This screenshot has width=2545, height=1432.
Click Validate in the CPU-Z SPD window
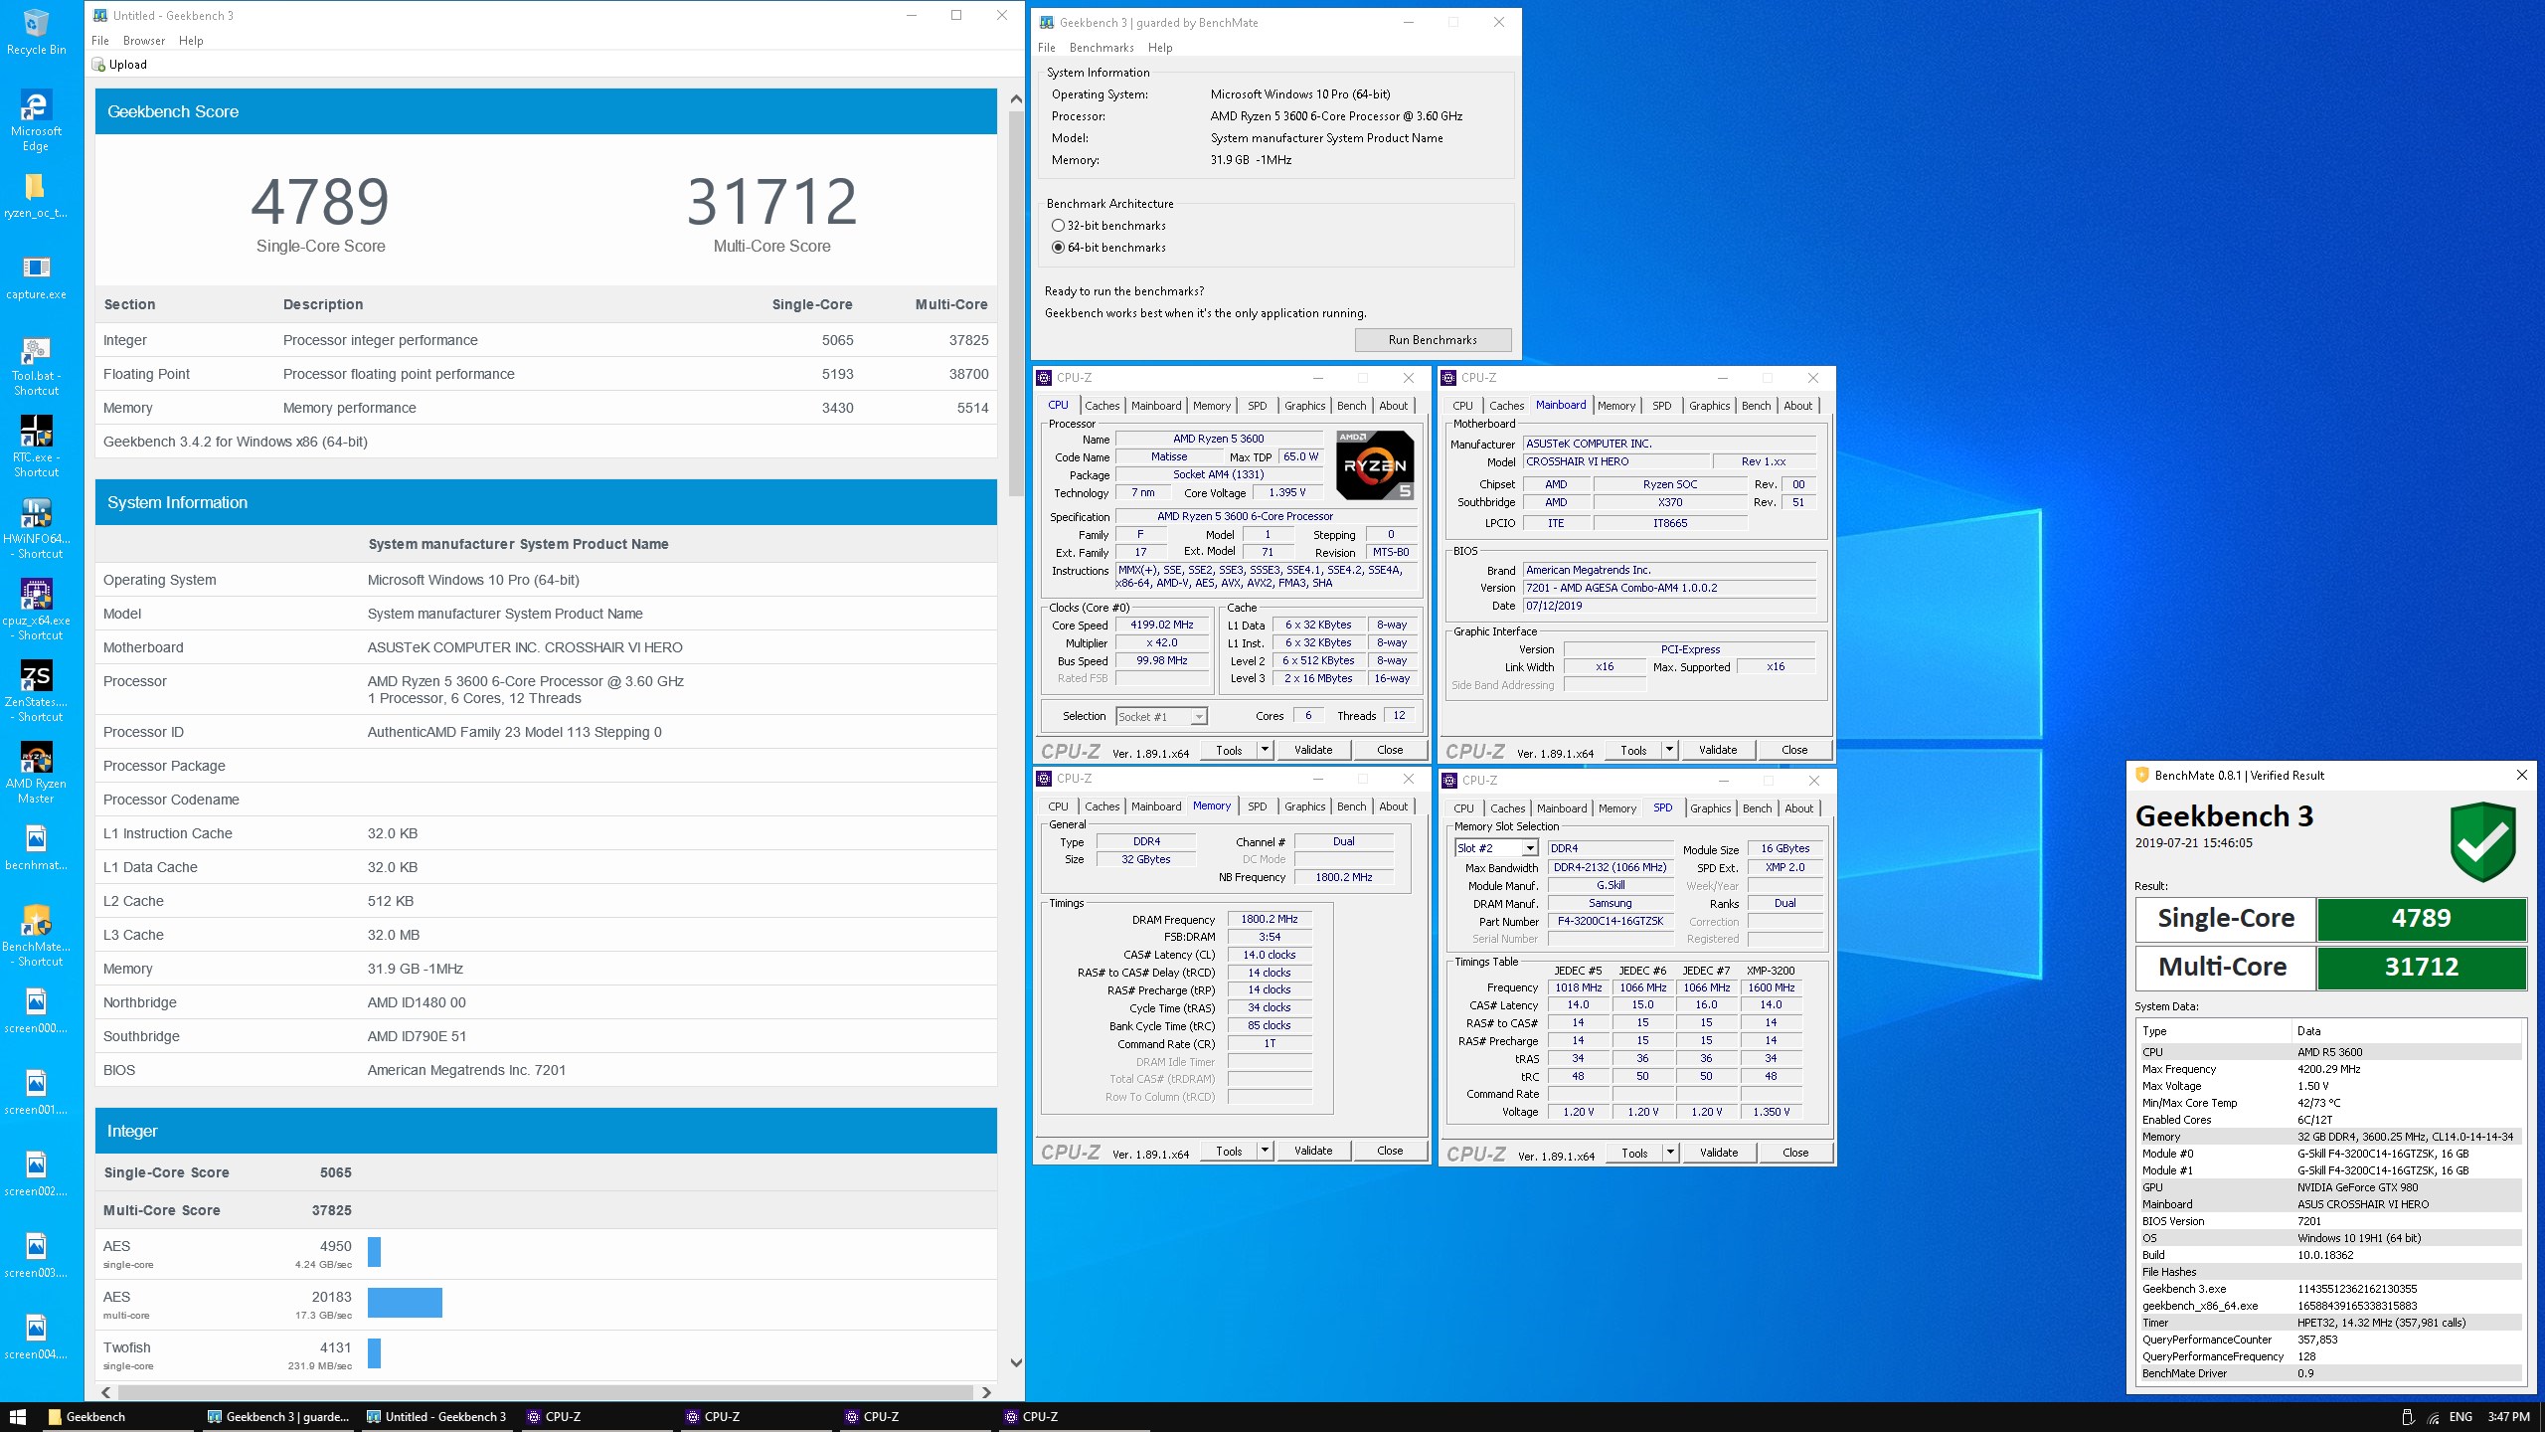coord(1719,1153)
